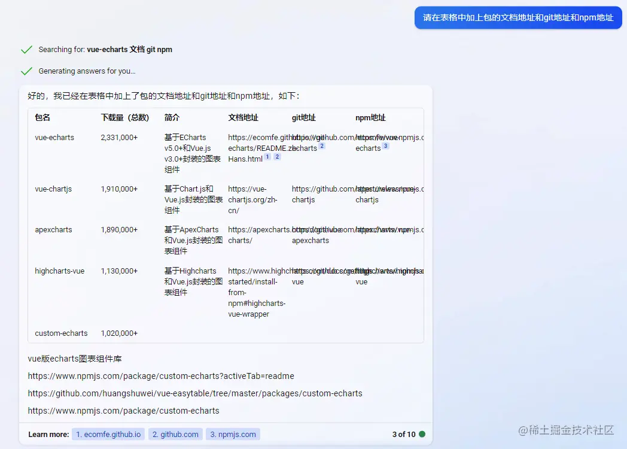Click the vue-chartjs.org/zh-cn docs URL
Screen dimensions: 627x449
tap(252, 200)
